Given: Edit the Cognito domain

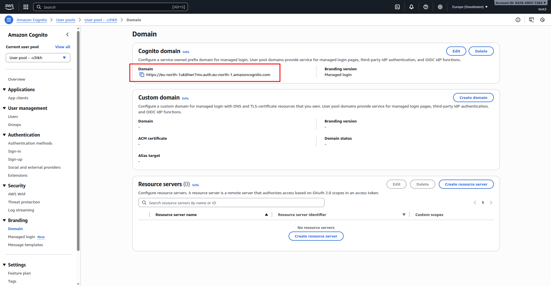Looking at the screenshot, I should [456, 51].
